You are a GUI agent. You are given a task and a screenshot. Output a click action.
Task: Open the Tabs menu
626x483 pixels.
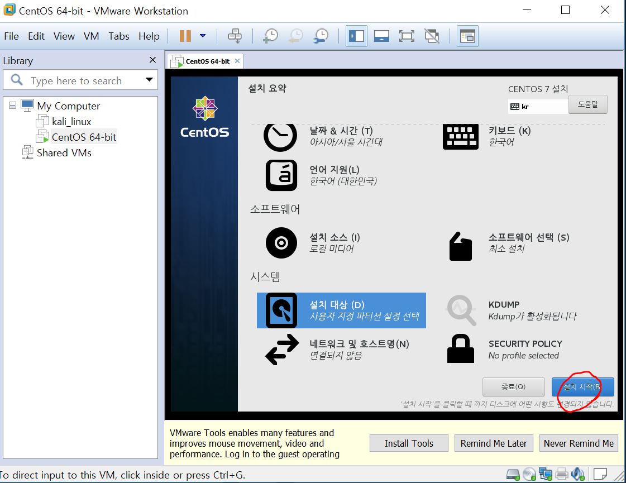point(119,36)
